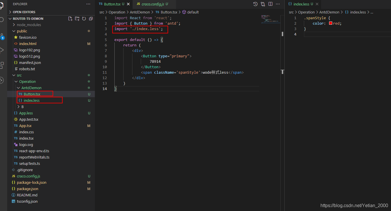Image resolution: width=391 pixels, height=211 pixels.
Task: Open craco.config.js from the file tree
Action: click(28, 176)
